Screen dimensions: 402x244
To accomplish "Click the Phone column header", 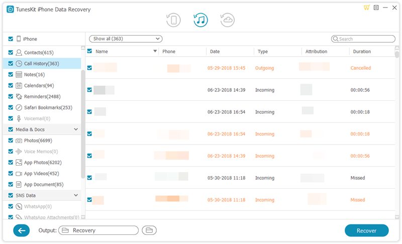I will 169,52.
